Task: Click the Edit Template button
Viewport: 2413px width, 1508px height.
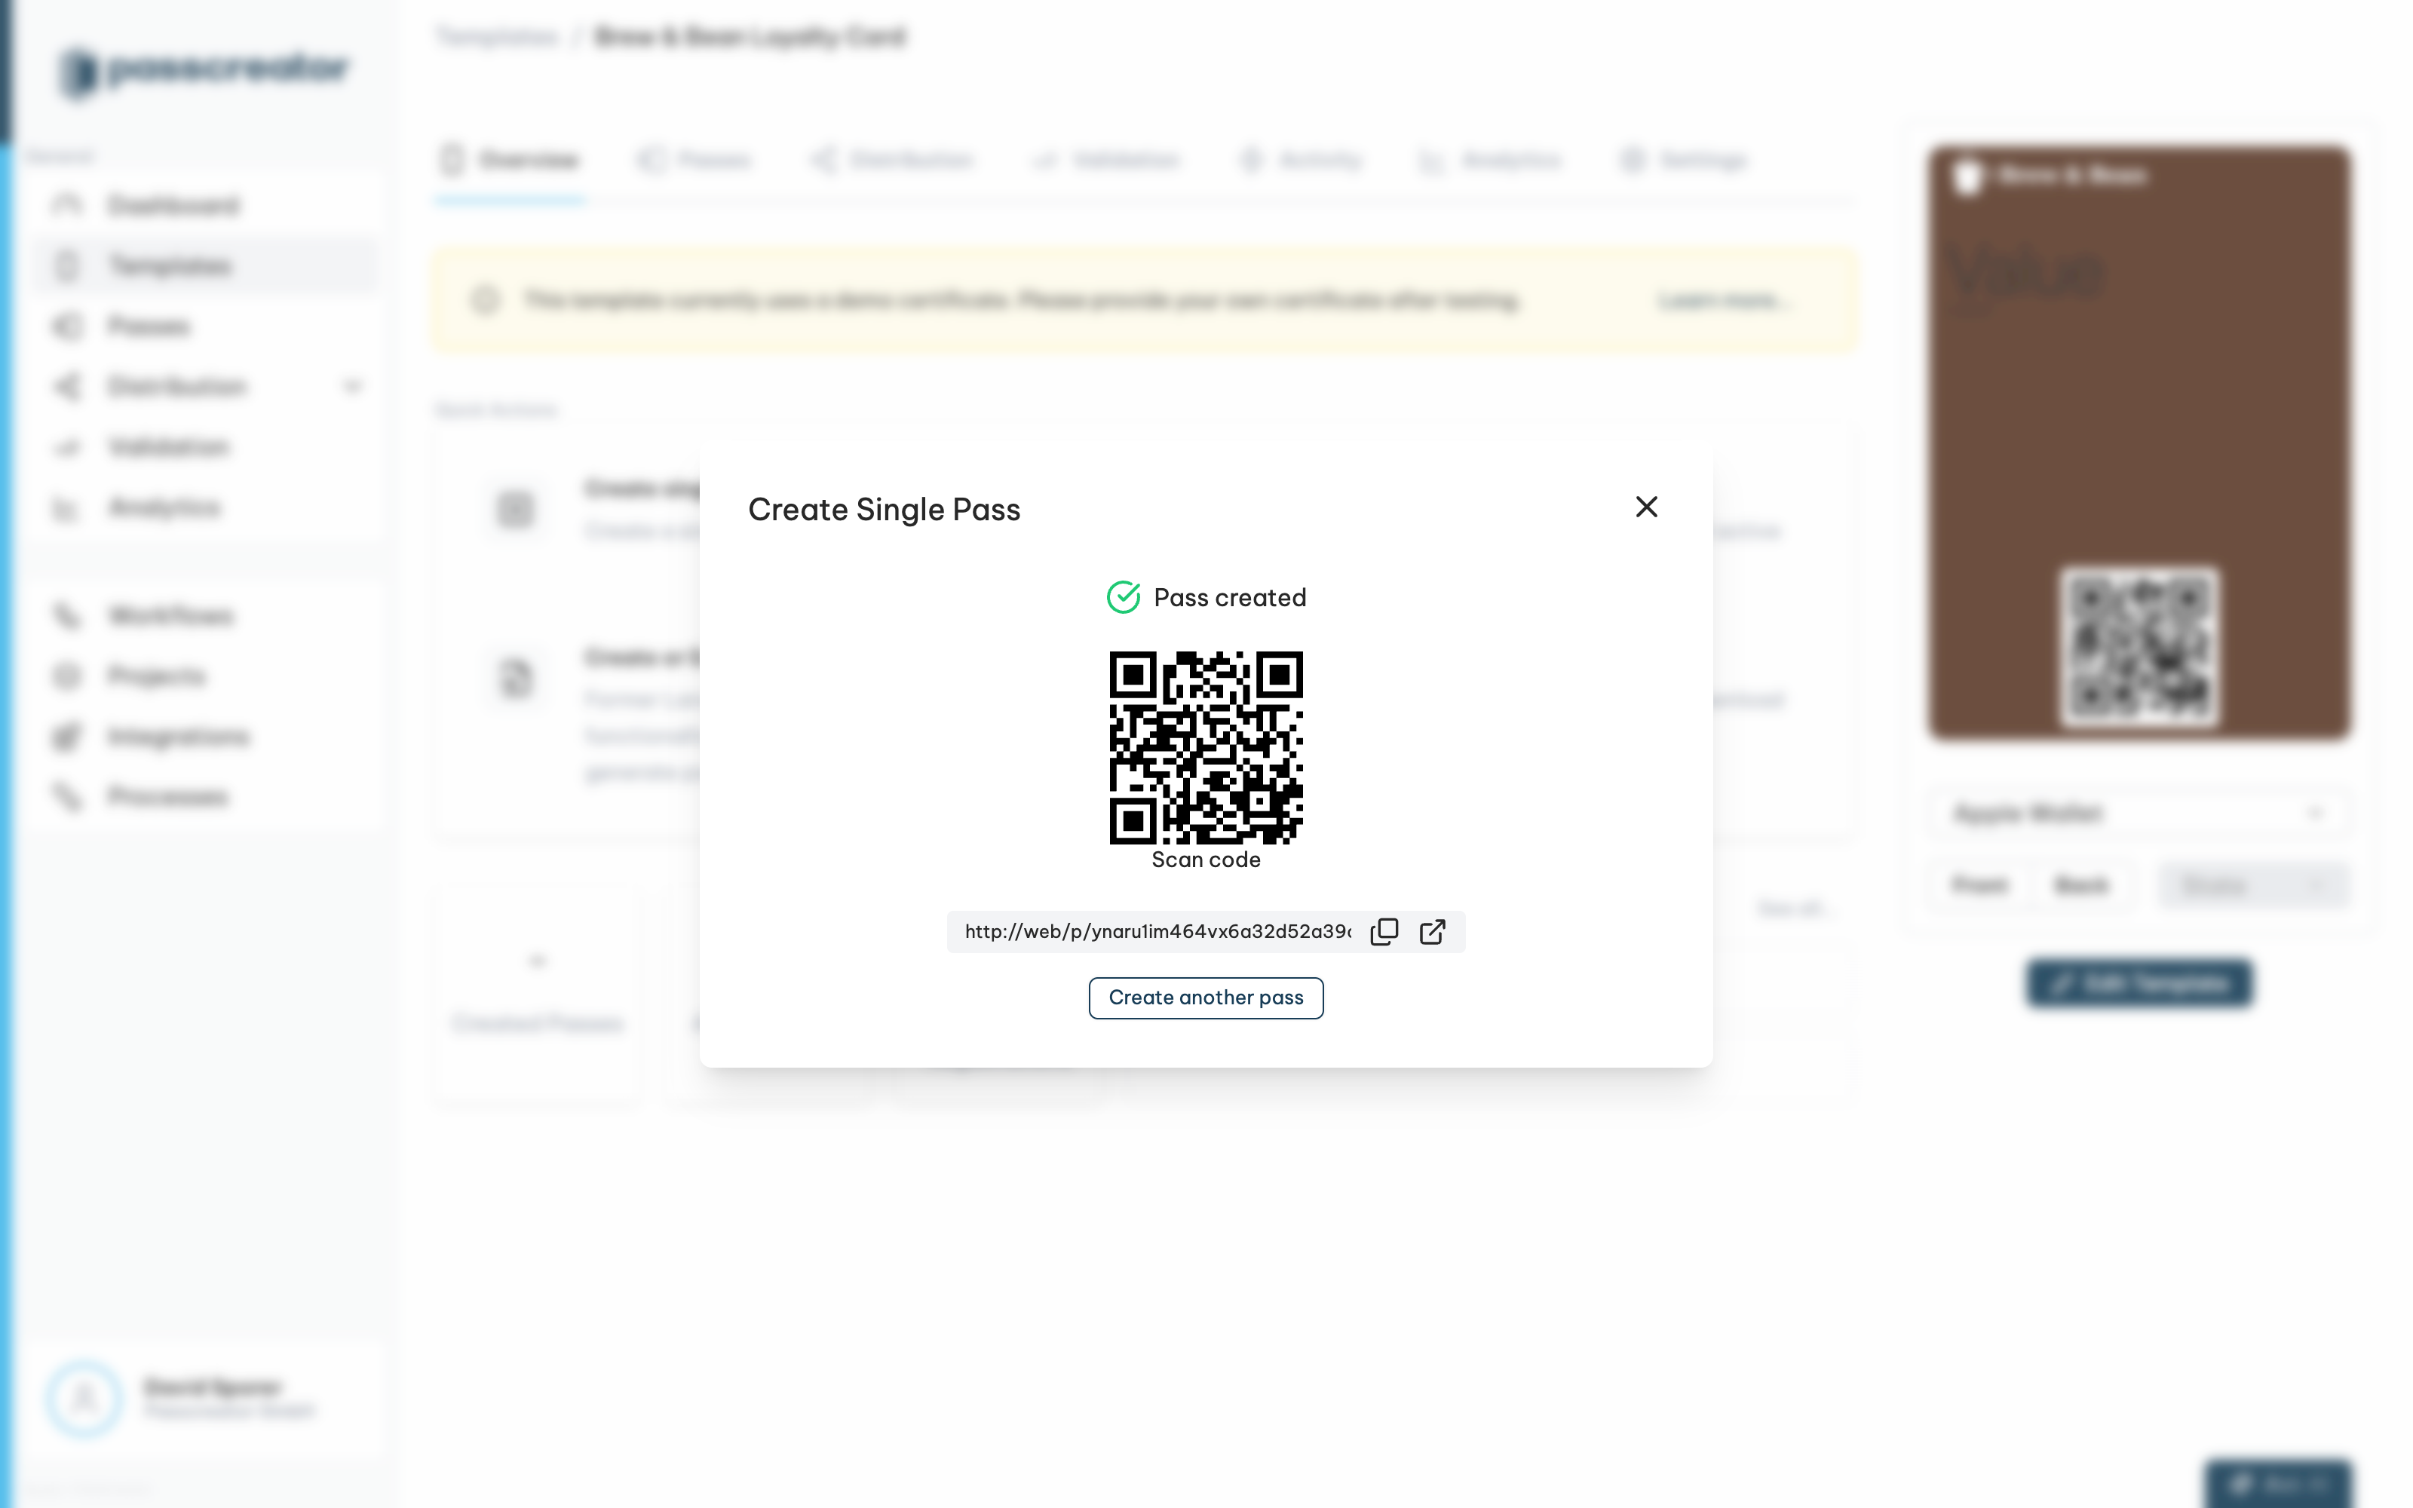Action: tap(2139, 983)
